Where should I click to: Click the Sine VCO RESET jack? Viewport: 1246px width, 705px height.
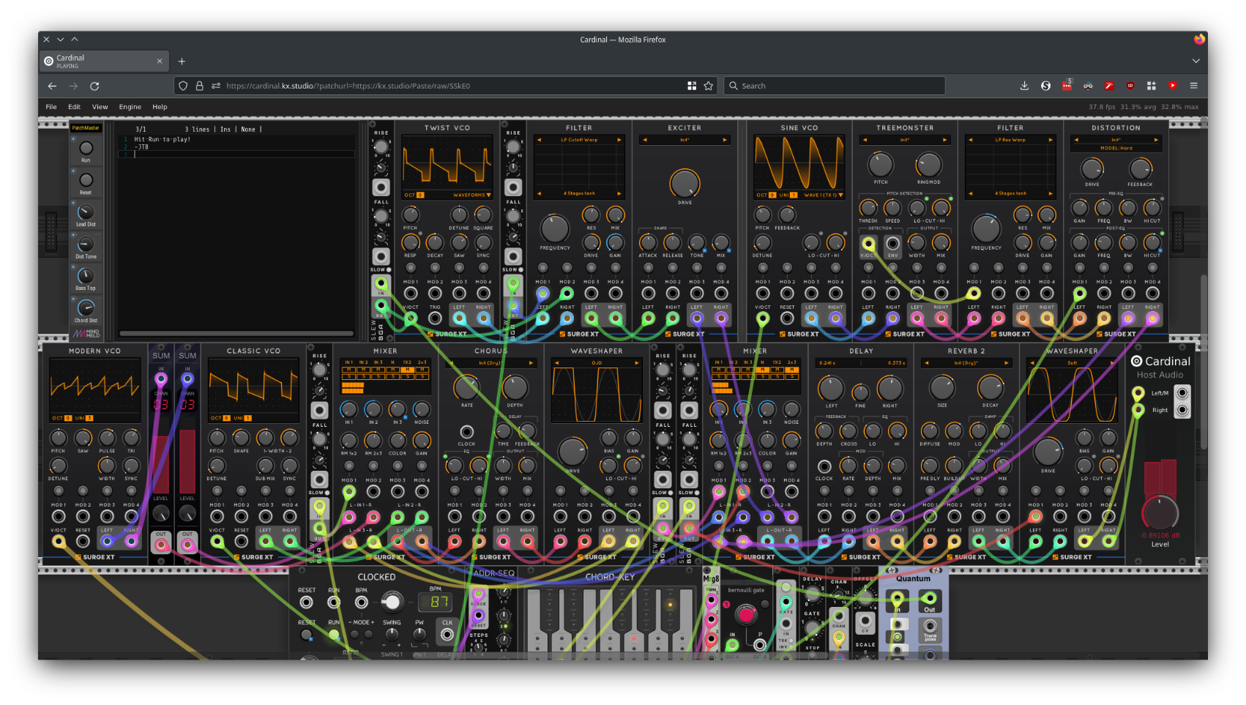click(787, 318)
